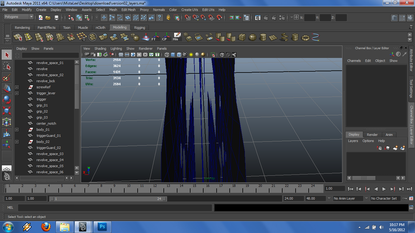Click the wireframe cube icon in viewport toolbar
Viewport: 415px width, 233px height.
pos(167,55)
